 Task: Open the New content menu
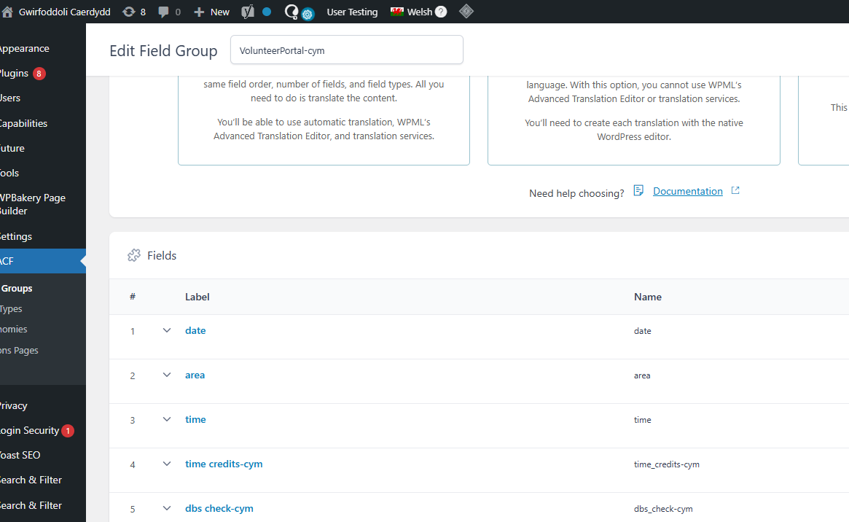[x=211, y=12]
